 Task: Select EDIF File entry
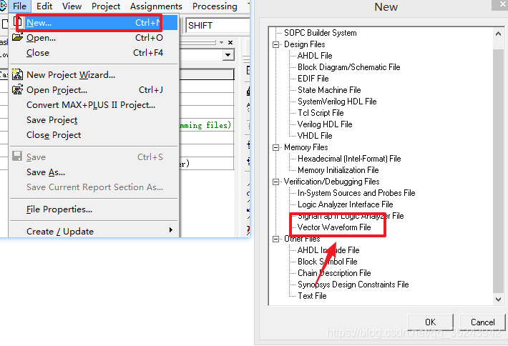[x=313, y=79]
